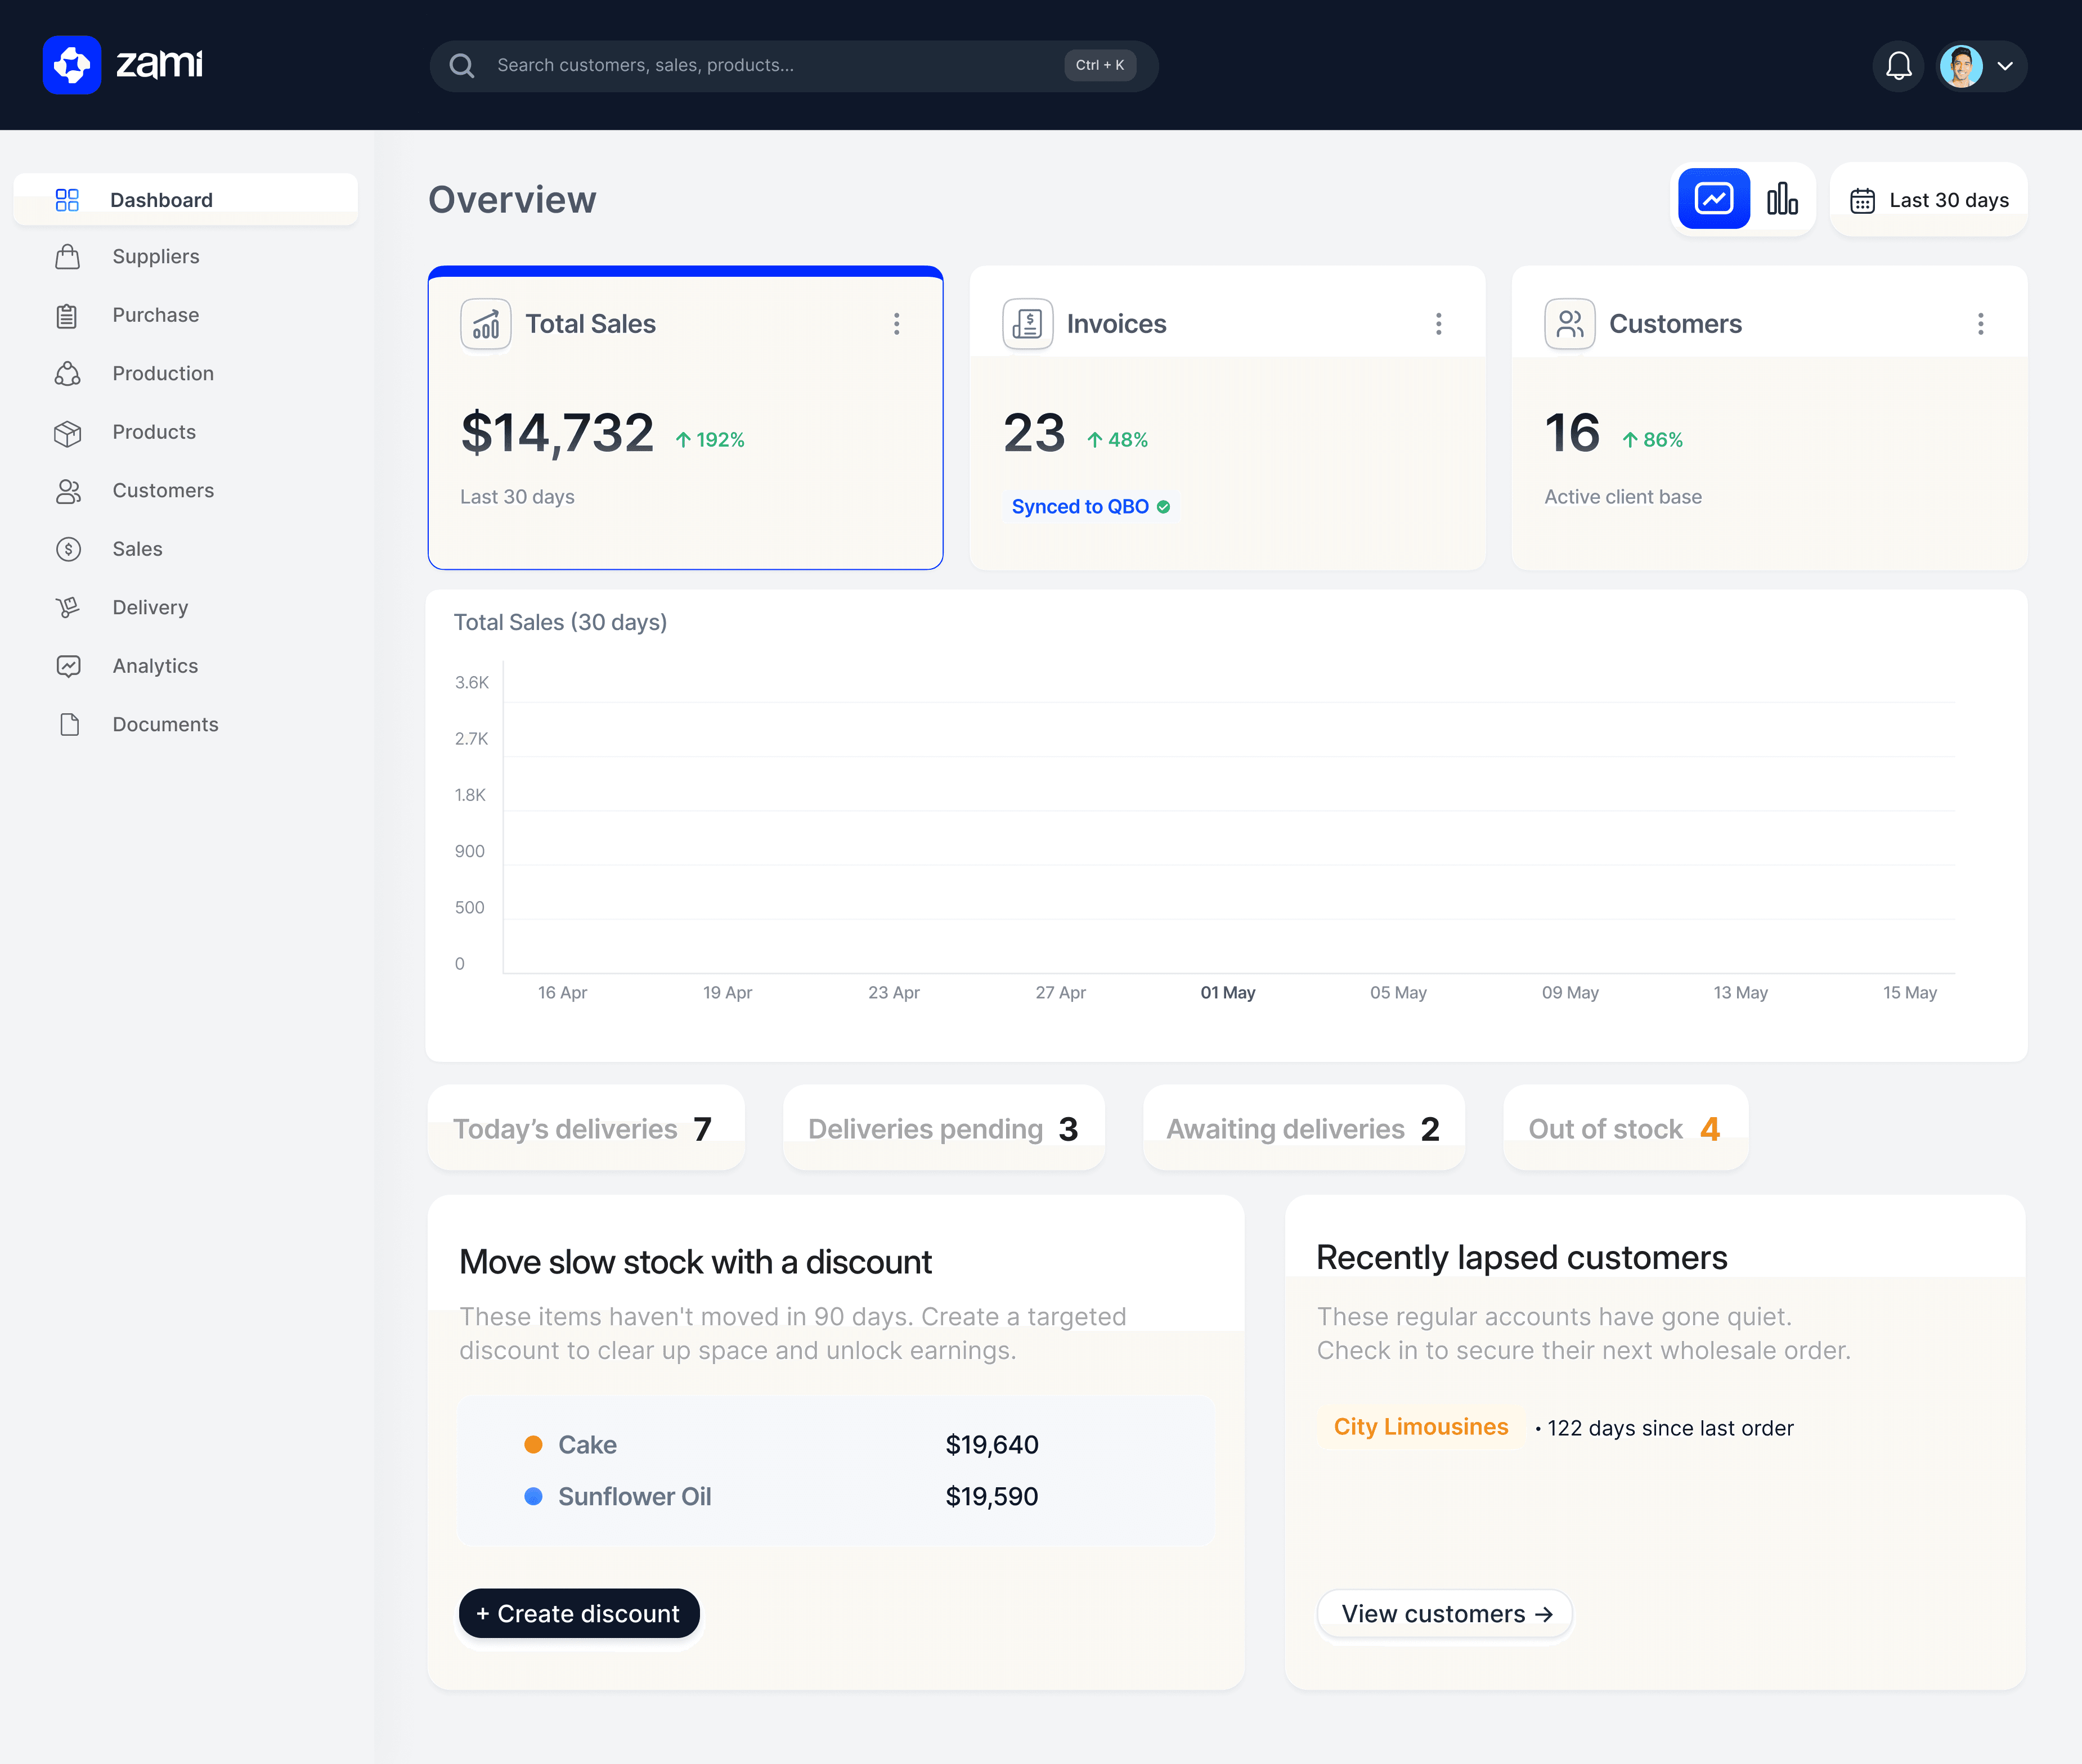This screenshot has height=1764, width=2082.
Task: Click the Zami logo icon
Action: (72, 65)
